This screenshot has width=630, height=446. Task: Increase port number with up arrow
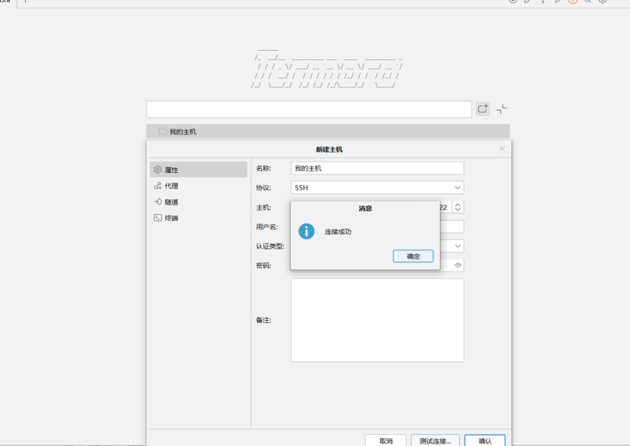(x=458, y=204)
